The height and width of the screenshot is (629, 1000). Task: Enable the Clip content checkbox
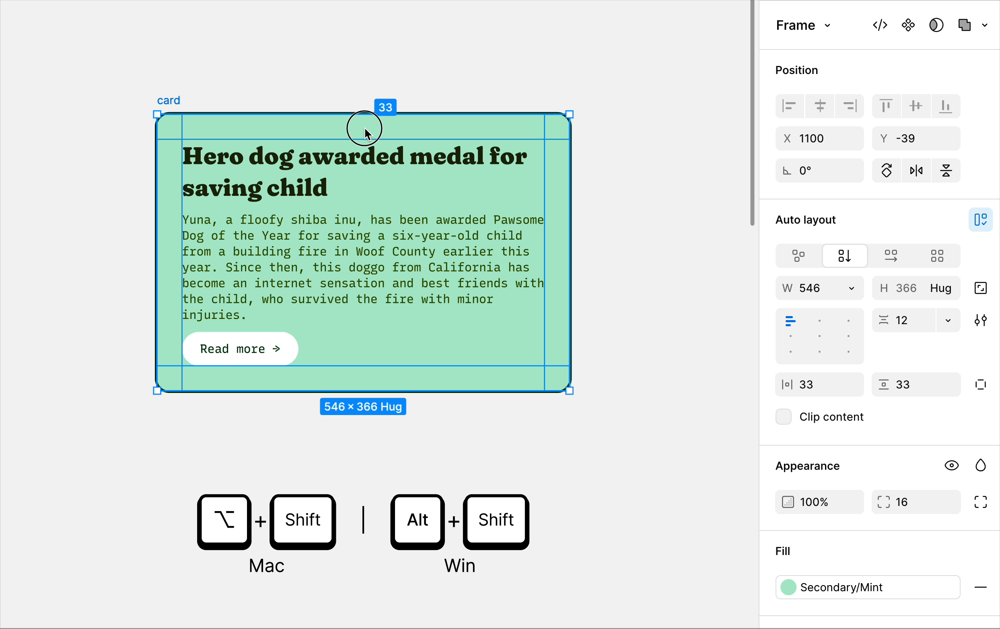click(784, 416)
